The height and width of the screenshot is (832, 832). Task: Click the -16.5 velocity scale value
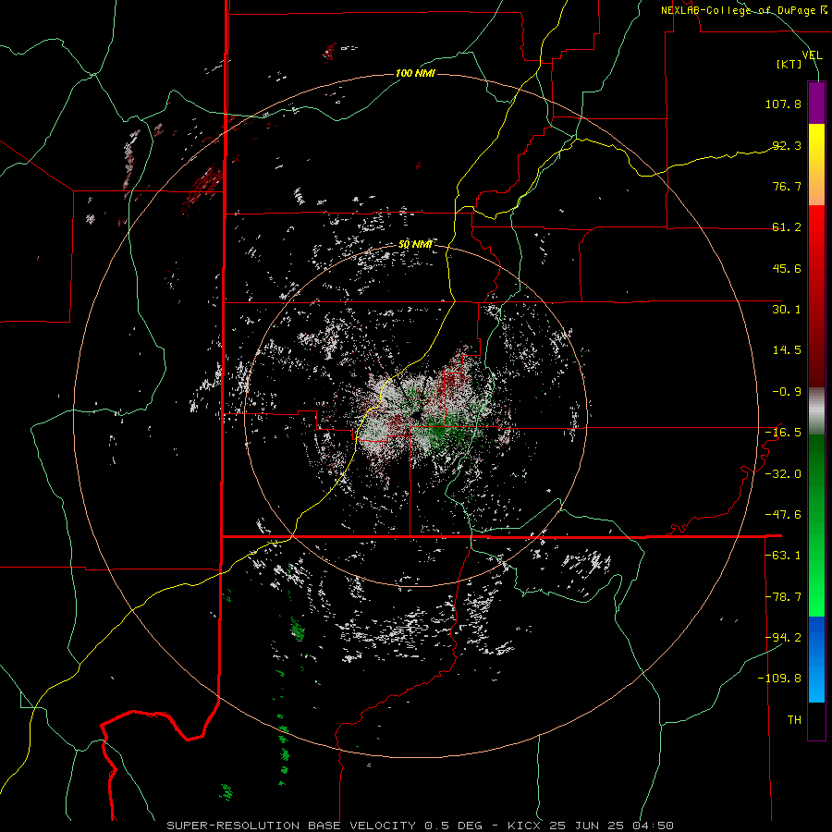coord(783,433)
